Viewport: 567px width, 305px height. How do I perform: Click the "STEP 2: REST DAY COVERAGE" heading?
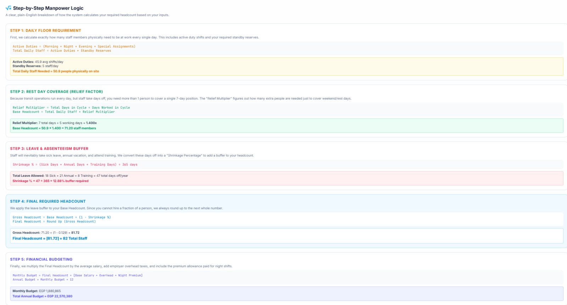click(x=56, y=91)
